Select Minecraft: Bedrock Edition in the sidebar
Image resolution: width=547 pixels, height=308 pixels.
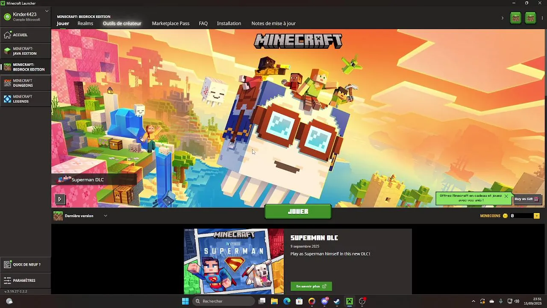25,67
